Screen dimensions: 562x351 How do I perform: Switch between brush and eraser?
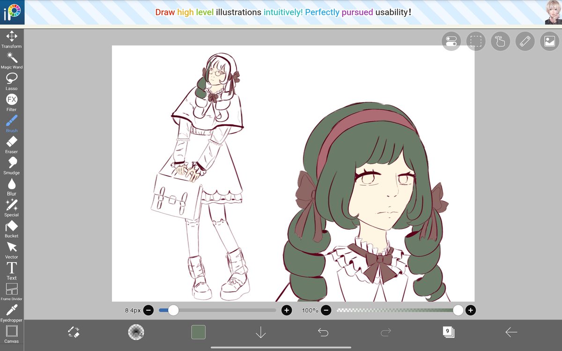(74, 332)
